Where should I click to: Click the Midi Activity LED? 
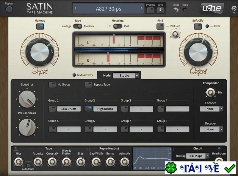(x=74, y=75)
